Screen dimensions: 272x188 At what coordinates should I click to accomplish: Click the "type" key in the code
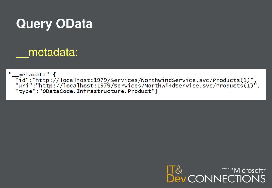[26, 92]
